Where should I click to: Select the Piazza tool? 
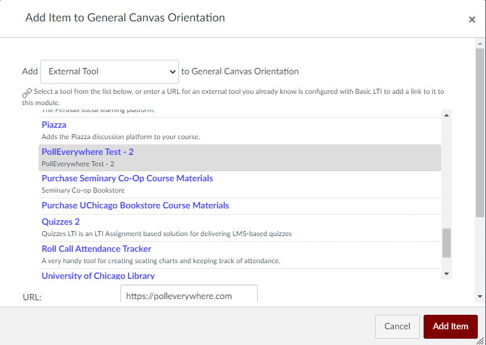[54, 125]
